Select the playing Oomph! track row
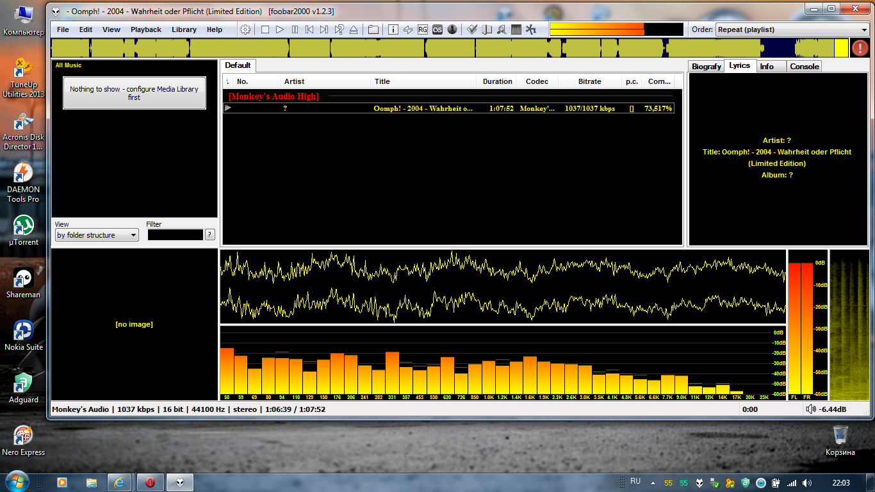Screen dimensions: 875x492 (x=448, y=108)
